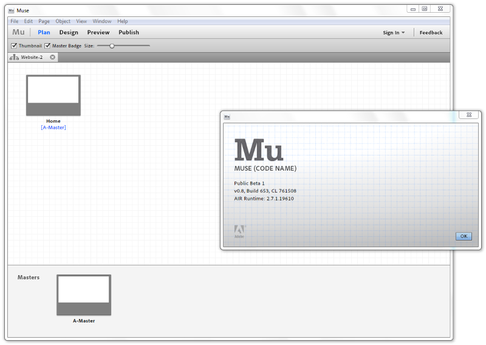486x345 pixels.
Task: Open the File menu
Action: pos(14,21)
